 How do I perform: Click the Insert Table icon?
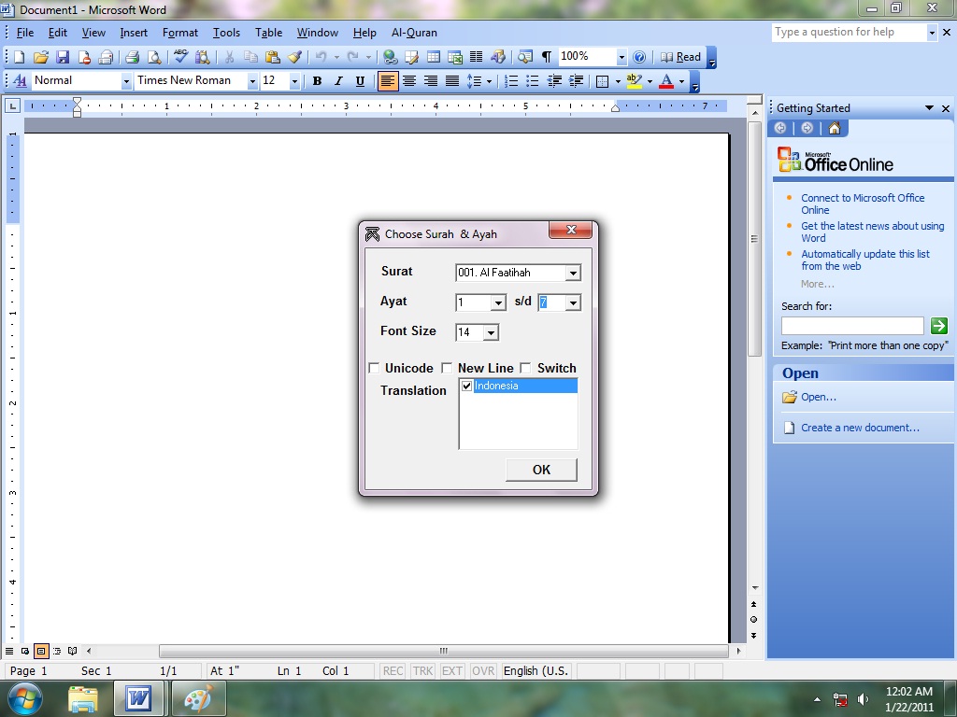tap(434, 57)
